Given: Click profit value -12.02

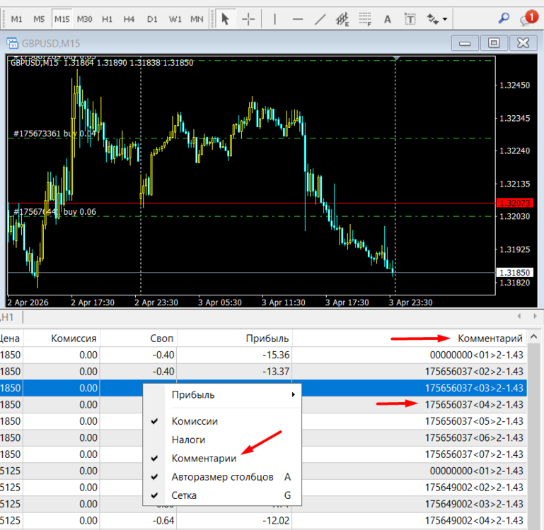Looking at the screenshot, I should click(276, 521).
